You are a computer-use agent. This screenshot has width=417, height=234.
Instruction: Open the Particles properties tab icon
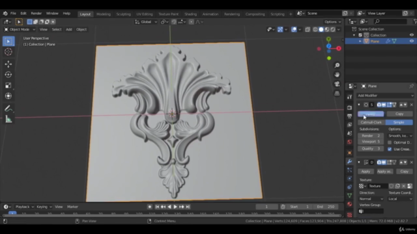coord(349,170)
